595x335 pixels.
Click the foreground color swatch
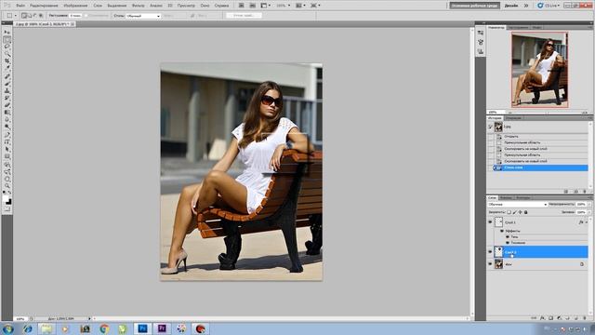click(6, 198)
